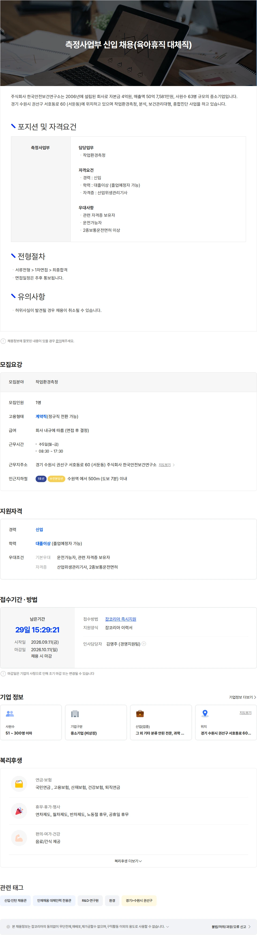The width and height of the screenshot is (257, 935).
Task: Click the 29일 remaining countdown timer
Action: (x=37, y=629)
